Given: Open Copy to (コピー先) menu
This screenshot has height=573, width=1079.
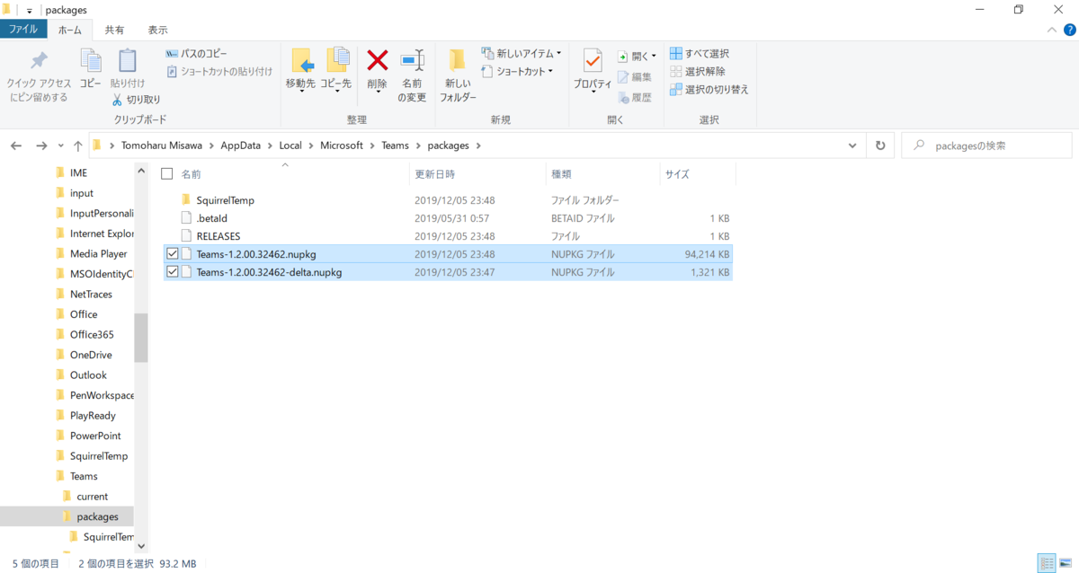Looking at the screenshot, I should [x=336, y=70].
